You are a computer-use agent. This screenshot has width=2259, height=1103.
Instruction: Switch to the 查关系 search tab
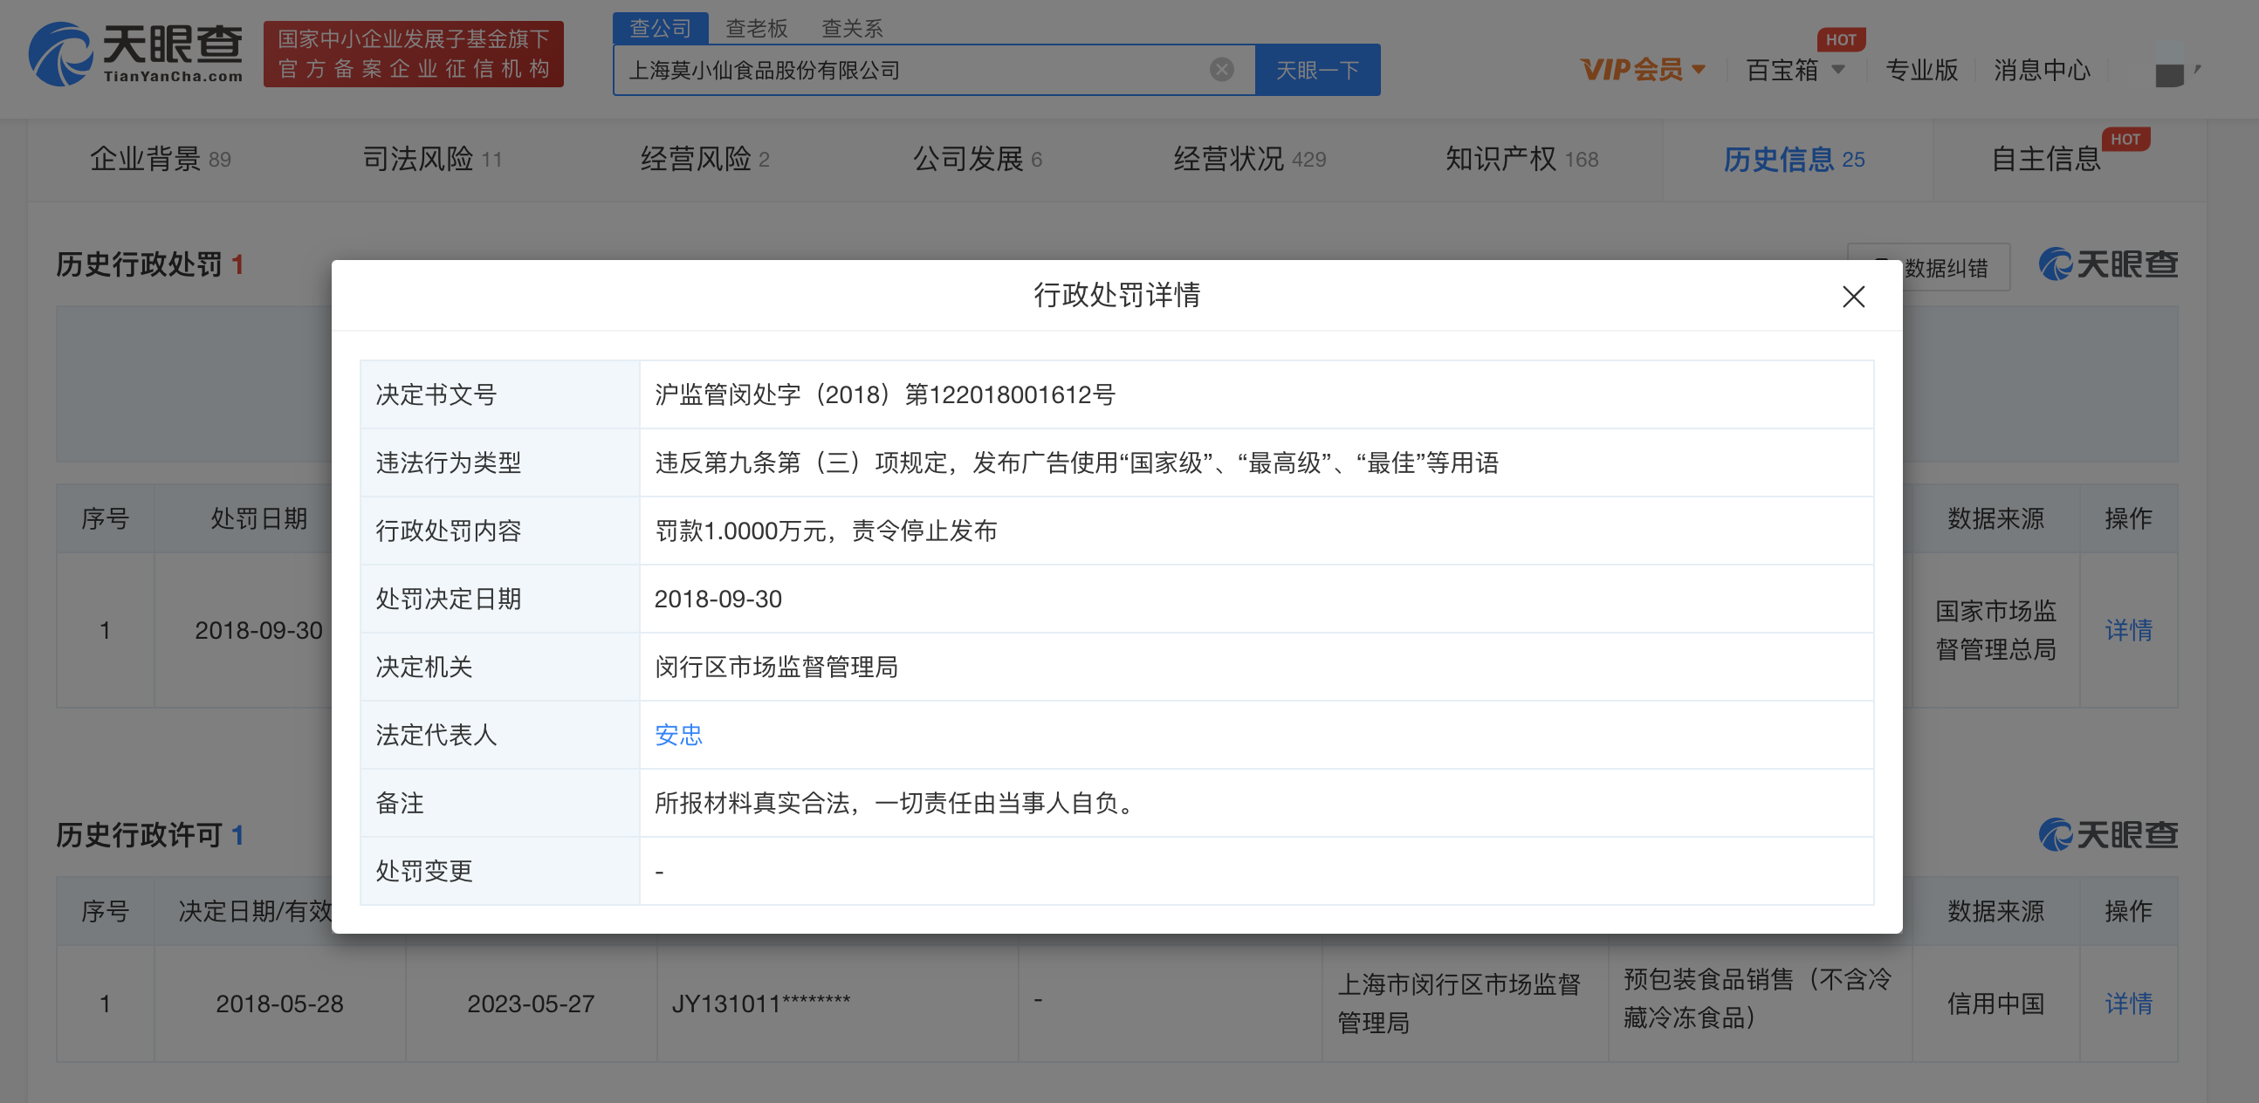852,28
